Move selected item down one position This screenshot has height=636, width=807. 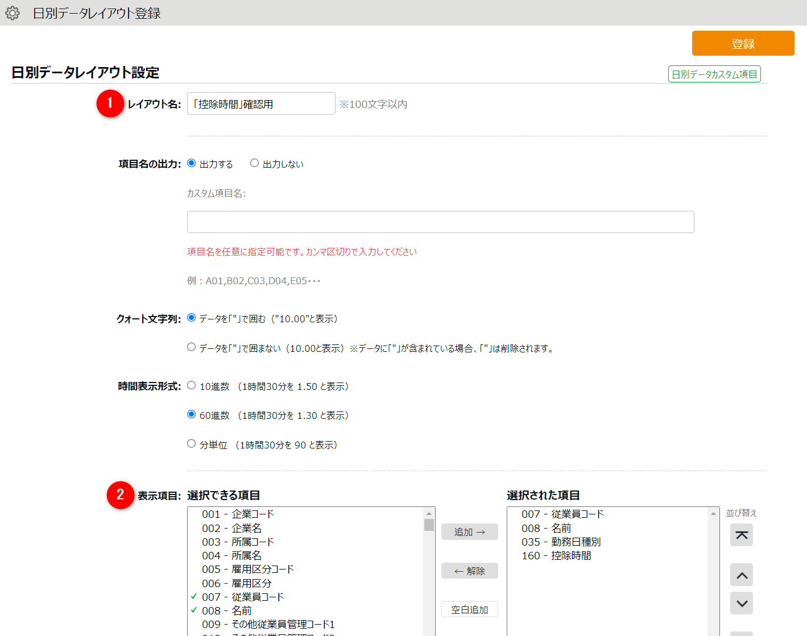tap(742, 603)
